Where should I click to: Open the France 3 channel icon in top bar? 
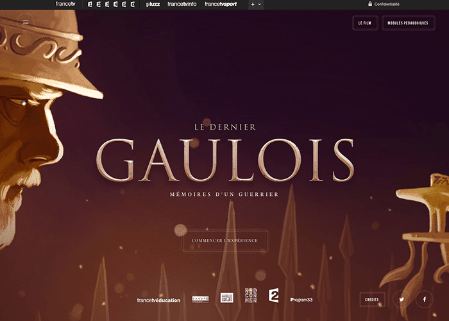pos(107,4)
